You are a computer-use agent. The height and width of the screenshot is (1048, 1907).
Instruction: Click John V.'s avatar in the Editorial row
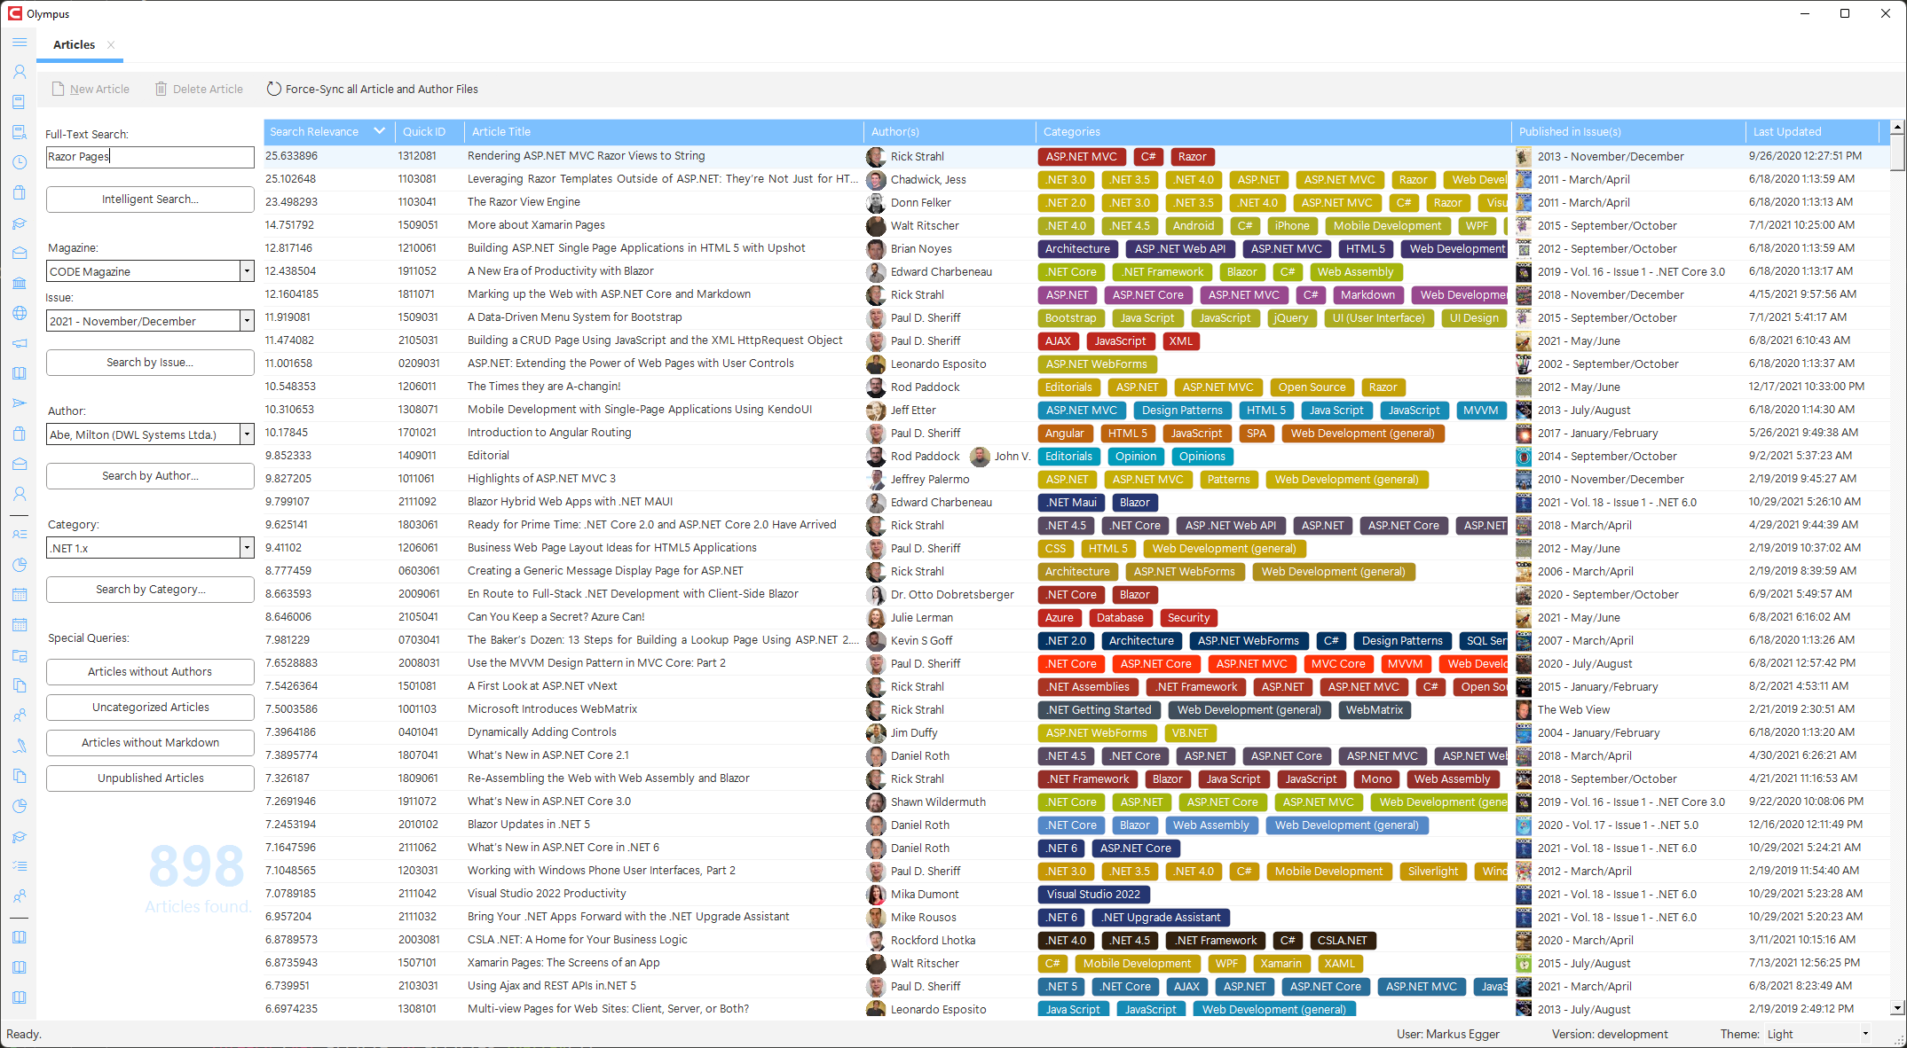pyautogui.click(x=980, y=457)
